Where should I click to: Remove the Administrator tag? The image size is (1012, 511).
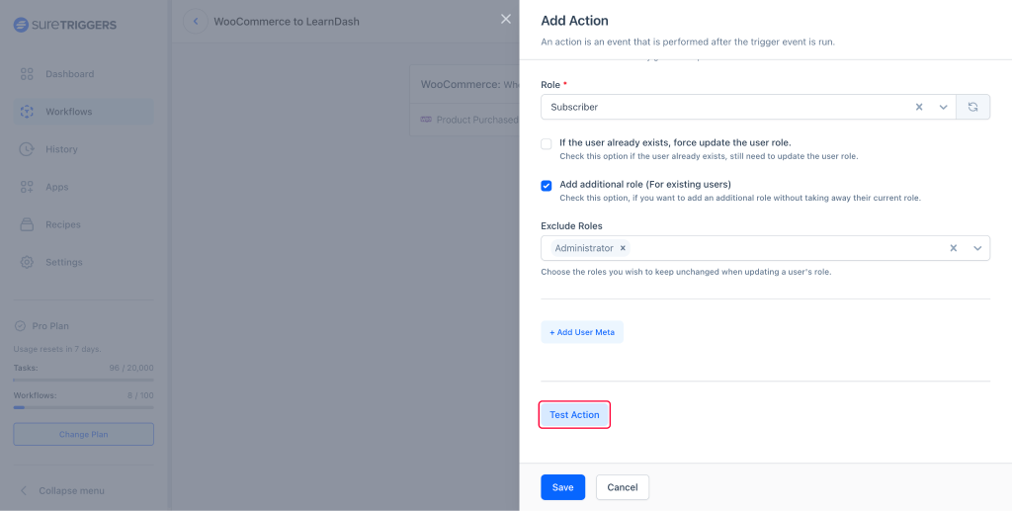click(623, 248)
